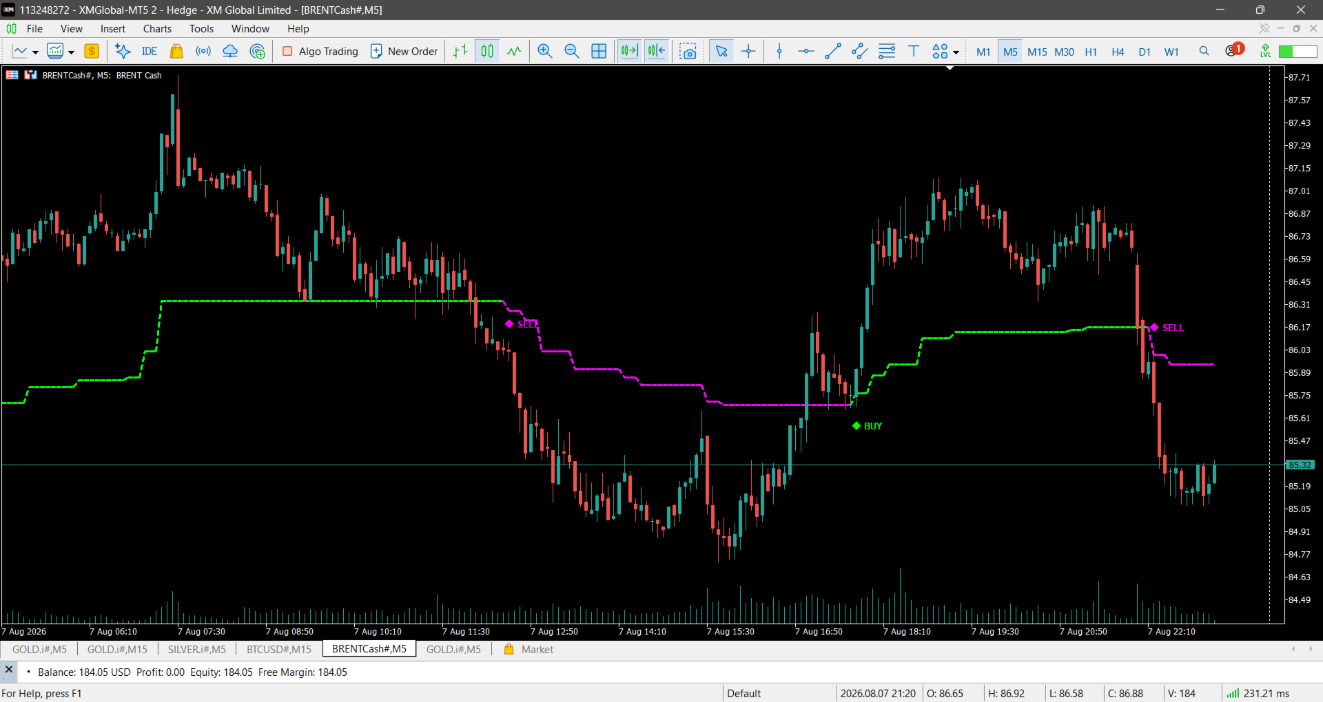The width and height of the screenshot is (1323, 702).
Task: Switch chart to bar chart
Action: [x=460, y=52]
